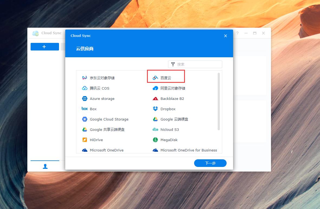Viewport: 320px width, 209px height.
Task: Close the 云供应商 dialog
Action: 226,36
